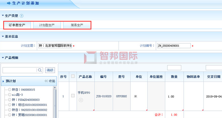Click cell JSR-010020
The width and height of the screenshot is (222, 118).
pyautogui.click(x=104, y=96)
